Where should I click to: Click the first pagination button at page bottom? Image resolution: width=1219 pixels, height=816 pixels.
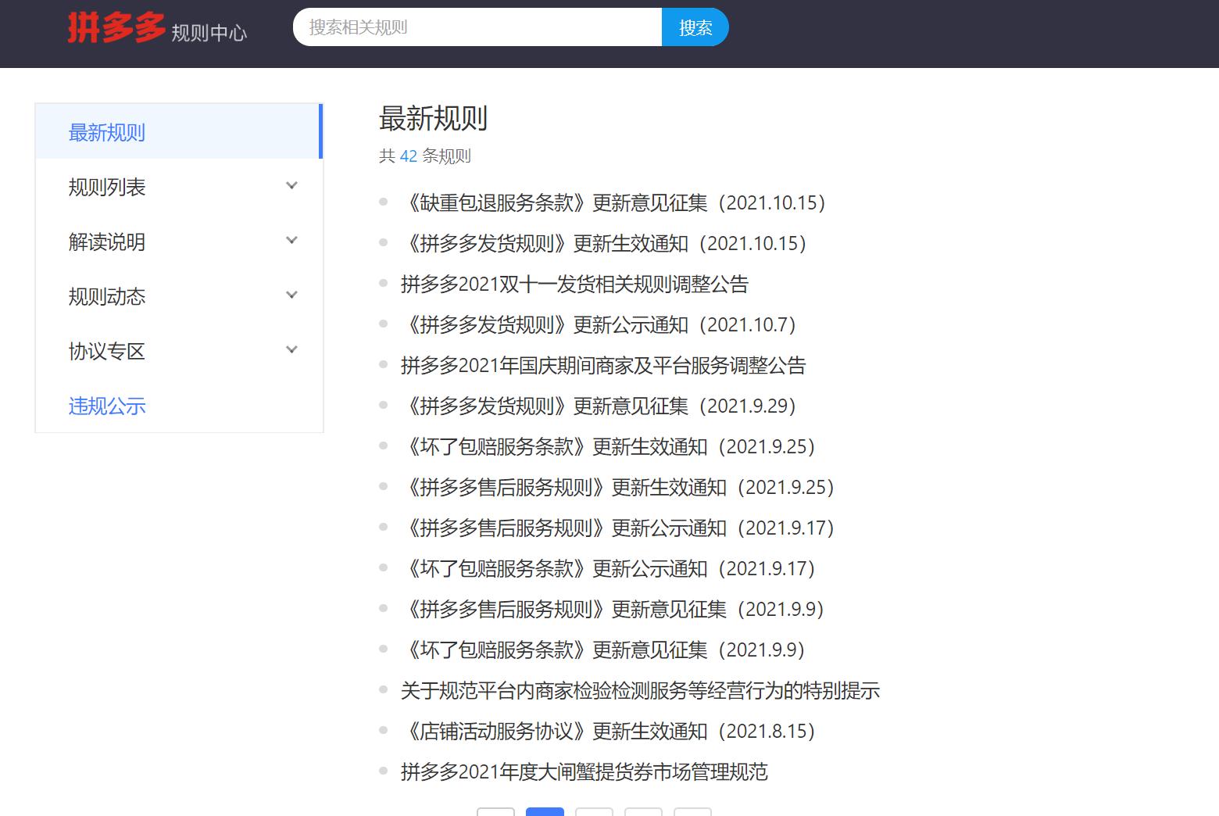[x=495, y=813]
